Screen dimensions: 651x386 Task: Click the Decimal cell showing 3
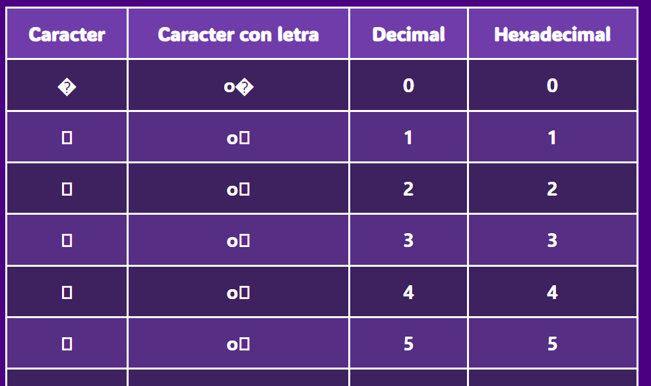click(x=408, y=240)
